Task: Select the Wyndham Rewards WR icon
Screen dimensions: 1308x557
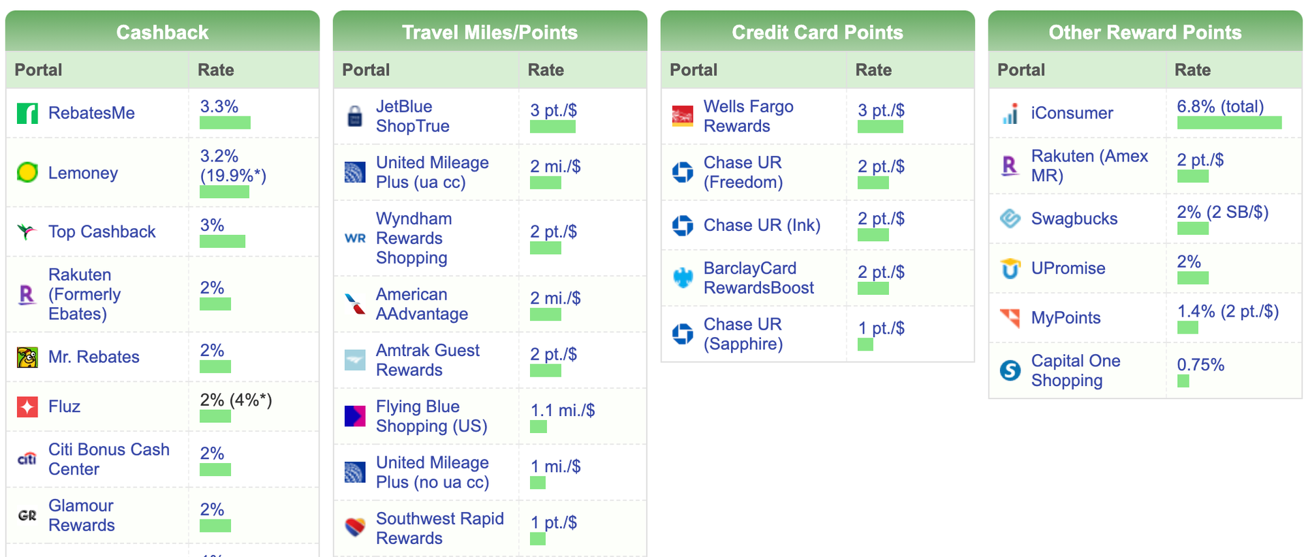Action: click(x=354, y=238)
